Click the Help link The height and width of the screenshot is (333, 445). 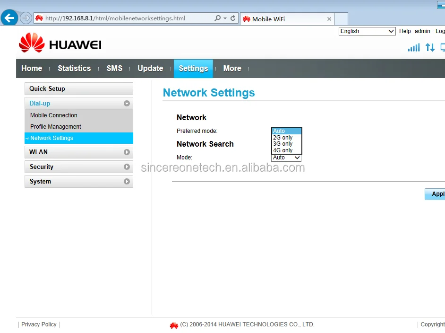405,31
